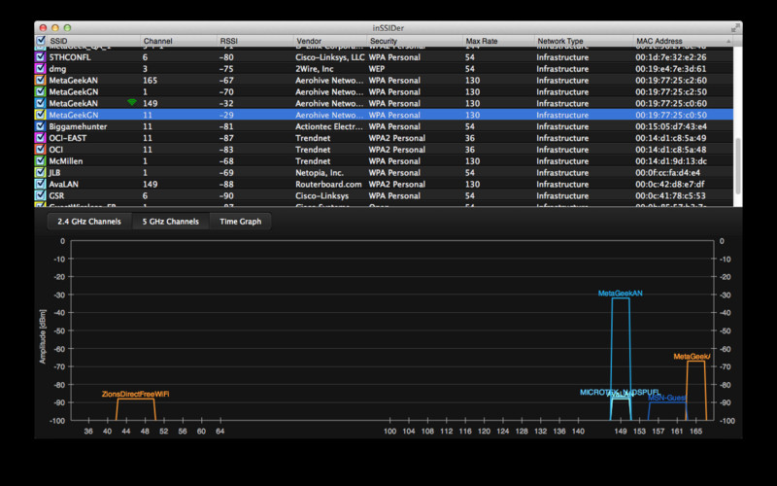Image resolution: width=777 pixels, height=486 pixels.
Task: Click the RSSI value -88 for AvaLAN
Action: pyautogui.click(x=226, y=184)
